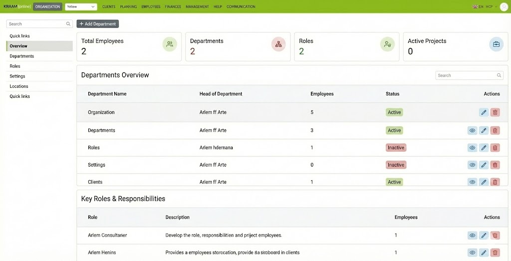The width and height of the screenshot is (511, 261).
Task: Edit the Clients department row
Action: pos(484,182)
